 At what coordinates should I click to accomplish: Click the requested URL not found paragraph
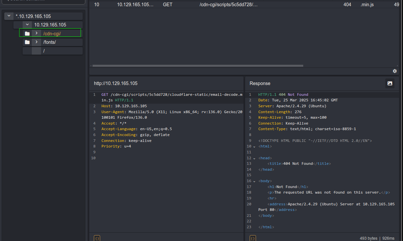pos(329,192)
